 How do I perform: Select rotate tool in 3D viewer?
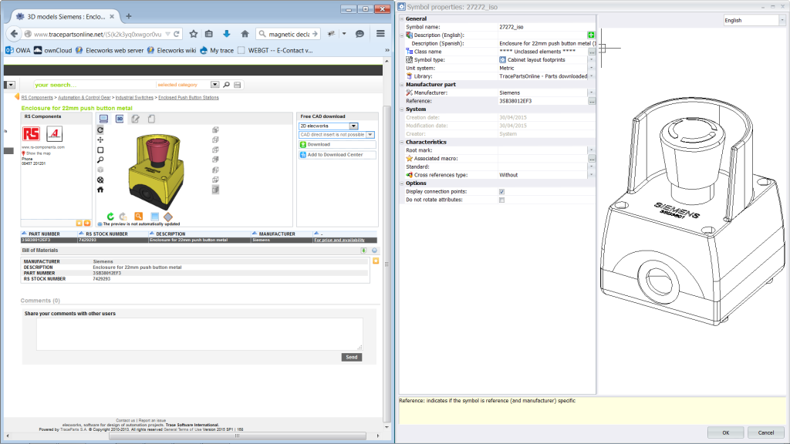point(100,129)
